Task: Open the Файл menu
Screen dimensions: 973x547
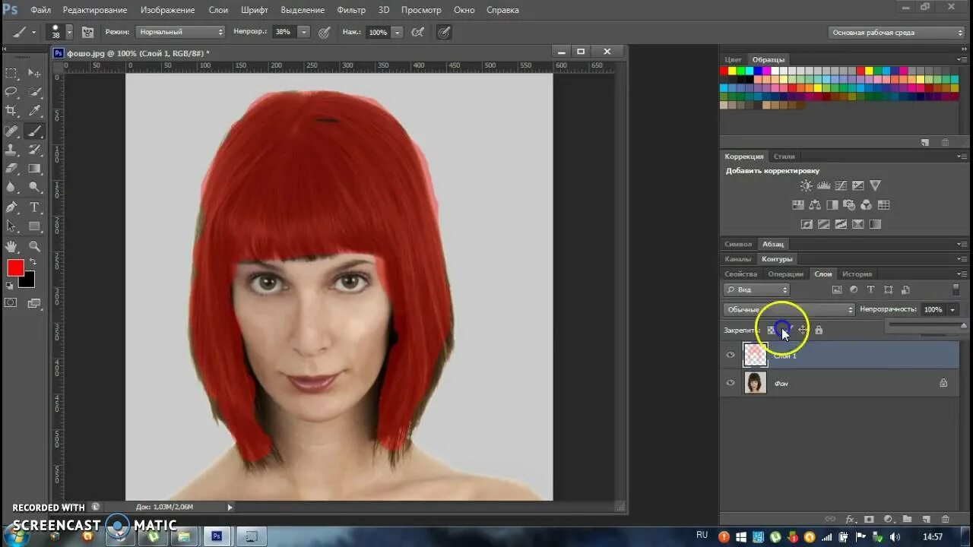Action: point(41,10)
